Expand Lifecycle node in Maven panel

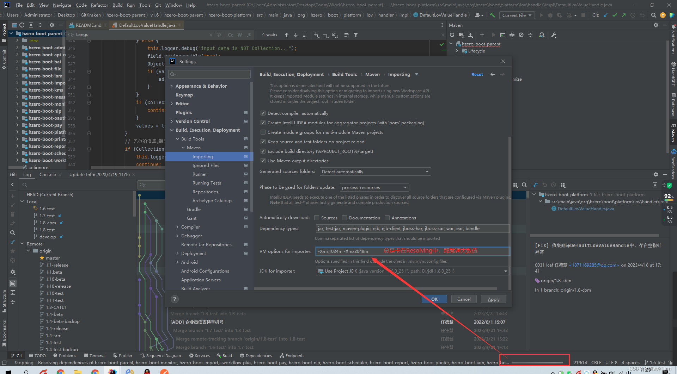tap(457, 51)
